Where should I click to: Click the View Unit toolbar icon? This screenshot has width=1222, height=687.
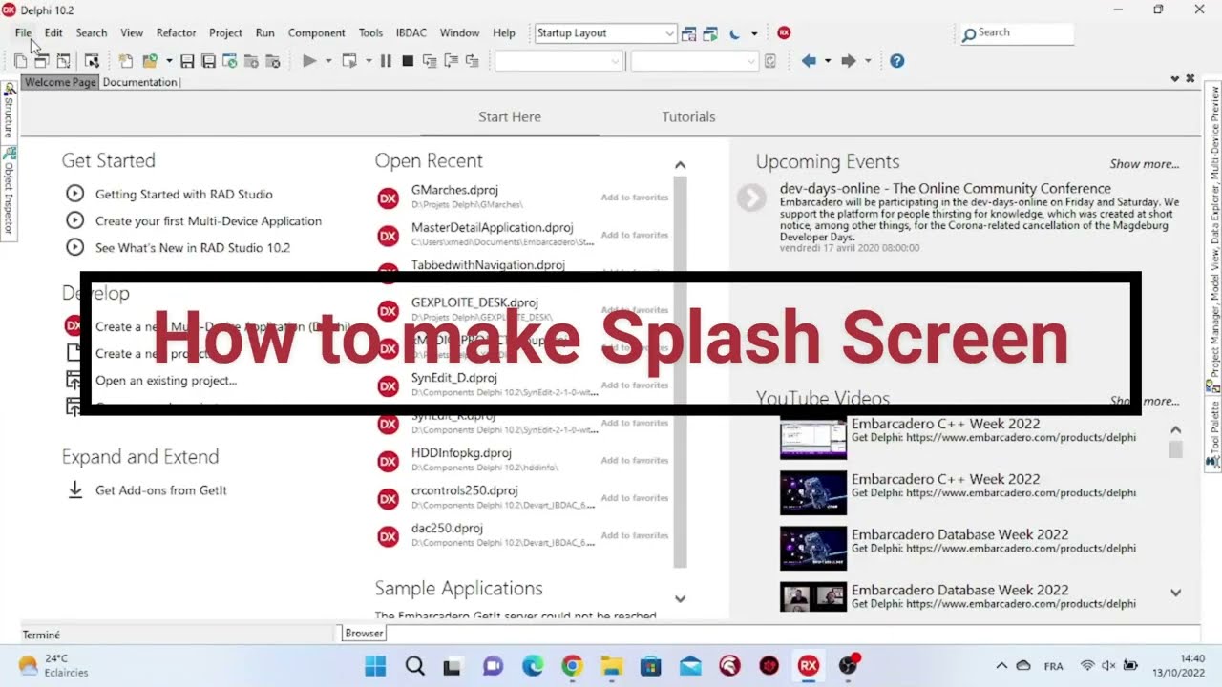pyautogui.click(x=20, y=61)
